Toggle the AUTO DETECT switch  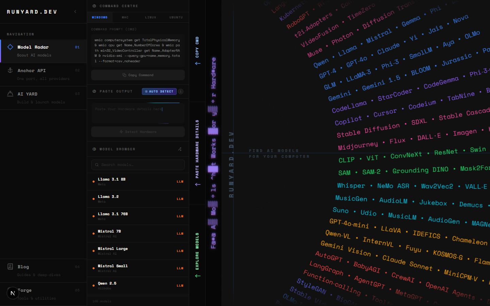point(159,91)
